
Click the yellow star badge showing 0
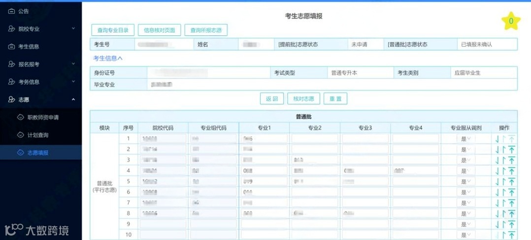point(511,21)
